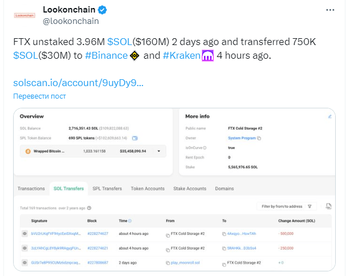This screenshot has width=346, height=276.
Task: Open the Stake Accounts tab
Action: pyautogui.click(x=190, y=189)
